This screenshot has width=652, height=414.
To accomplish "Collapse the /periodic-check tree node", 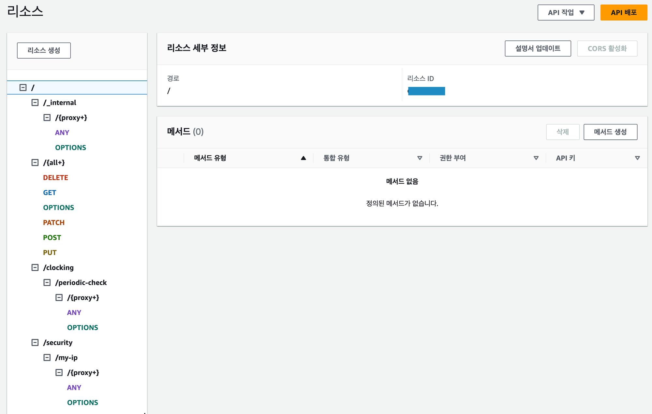I will point(47,282).
